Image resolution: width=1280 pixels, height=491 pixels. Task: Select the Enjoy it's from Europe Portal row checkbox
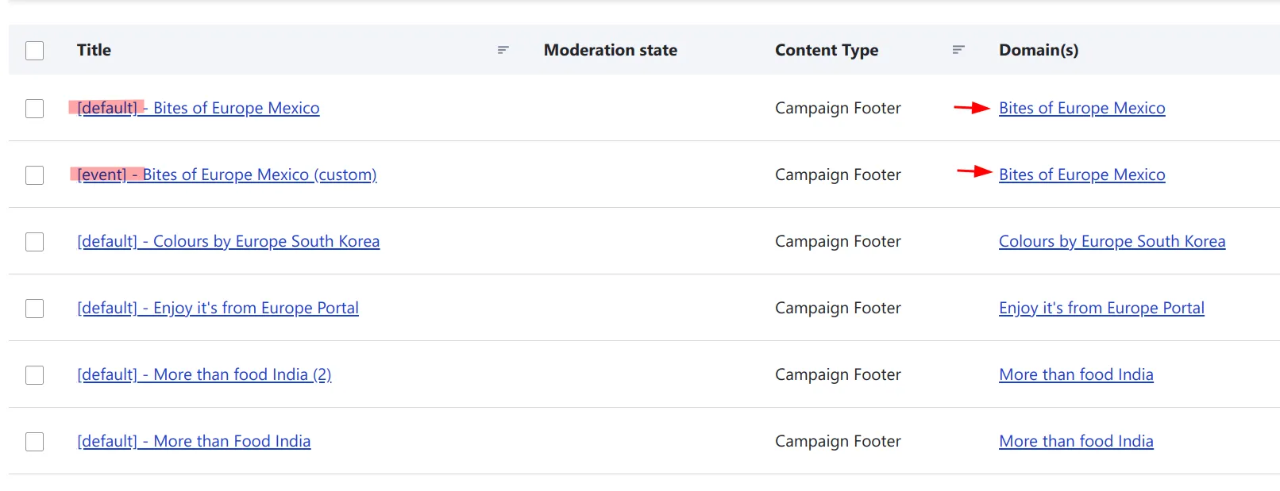34,309
